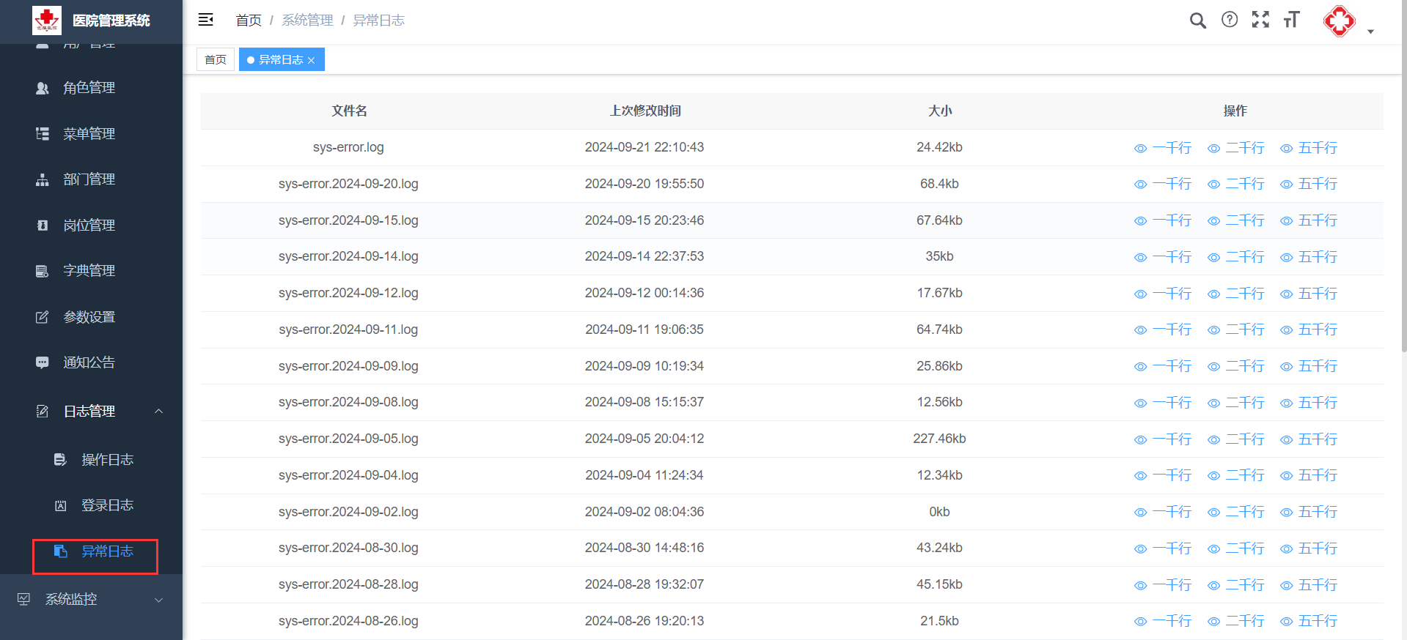Select 登录日志 submenu item
Image resolution: width=1407 pixels, height=640 pixels.
point(107,505)
